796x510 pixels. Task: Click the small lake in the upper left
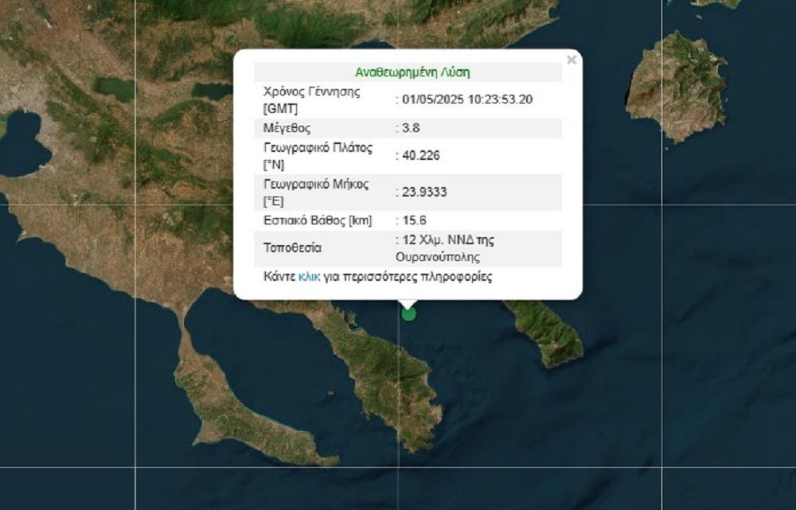115,88
